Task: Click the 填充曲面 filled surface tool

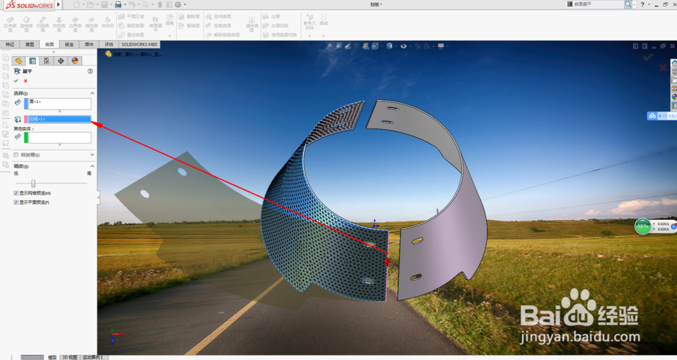Action: point(91,24)
